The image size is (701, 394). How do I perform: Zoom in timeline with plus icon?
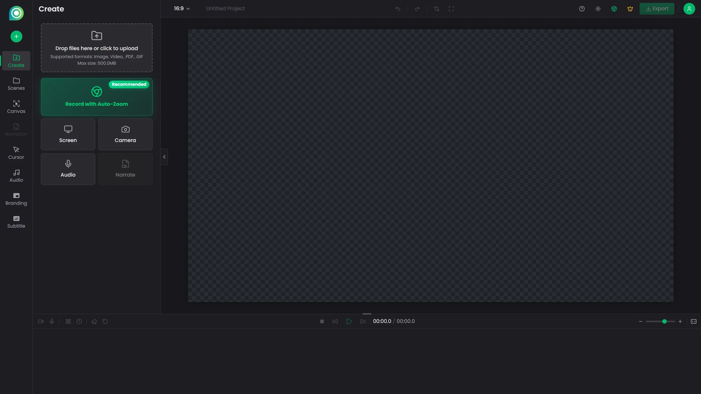point(680,322)
